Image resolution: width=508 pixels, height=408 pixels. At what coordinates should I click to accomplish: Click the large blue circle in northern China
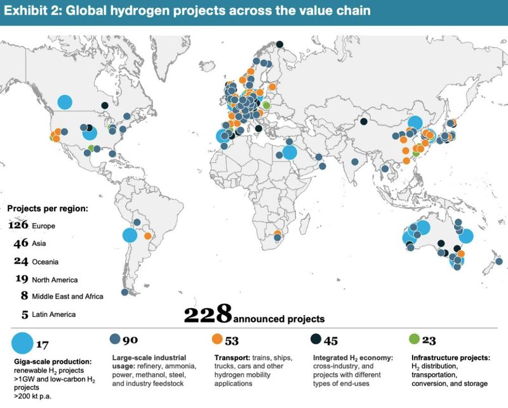tap(415, 123)
